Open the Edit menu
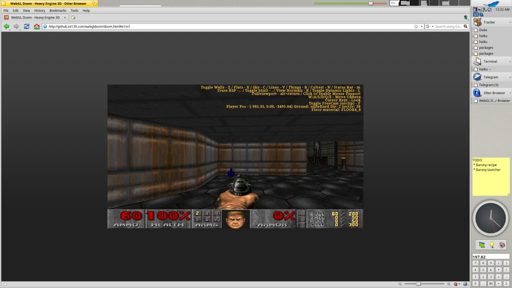The width and height of the screenshot is (512, 288). click(x=16, y=10)
